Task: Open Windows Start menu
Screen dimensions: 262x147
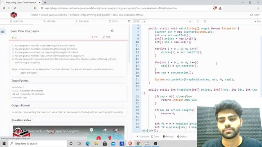Action: 4,143
